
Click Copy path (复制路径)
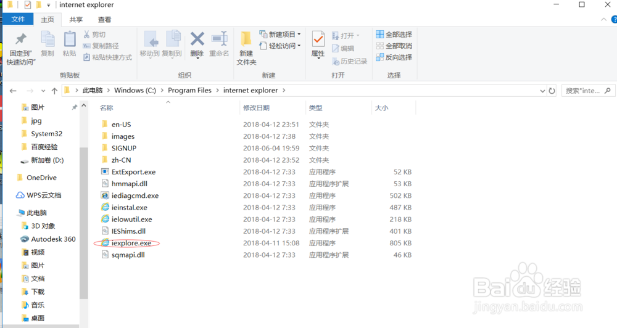tap(101, 46)
